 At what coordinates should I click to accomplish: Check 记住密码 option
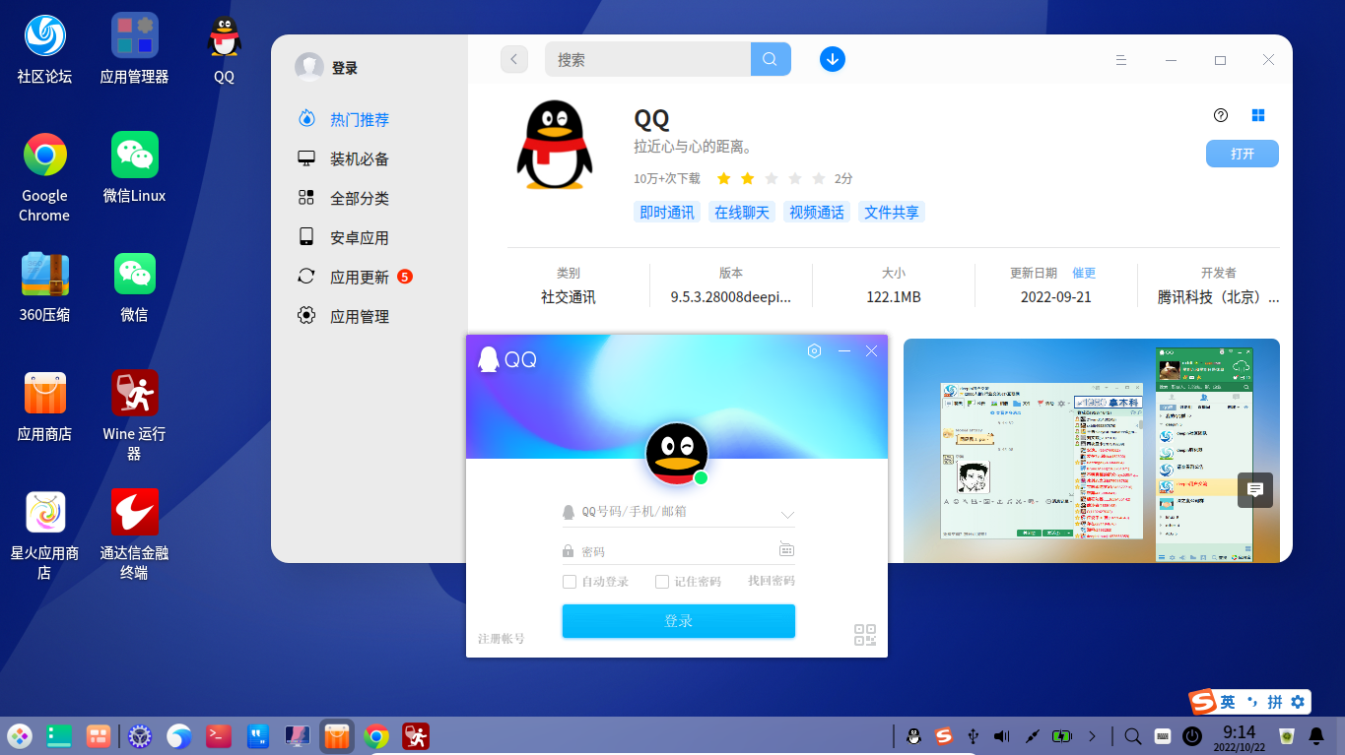(661, 581)
